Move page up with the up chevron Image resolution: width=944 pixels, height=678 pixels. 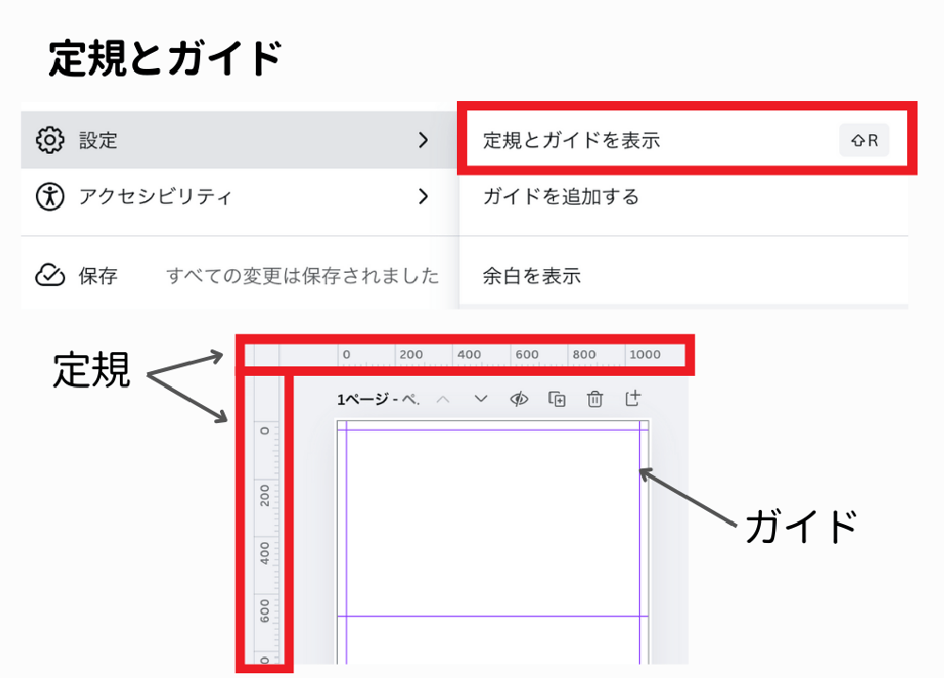pyautogui.click(x=443, y=399)
